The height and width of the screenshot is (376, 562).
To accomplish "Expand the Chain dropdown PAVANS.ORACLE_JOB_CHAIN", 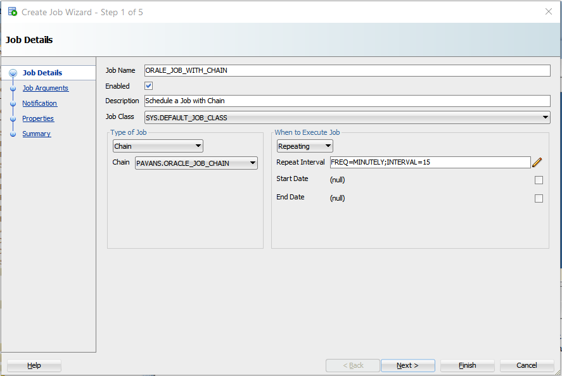I will [x=196, y=163].
